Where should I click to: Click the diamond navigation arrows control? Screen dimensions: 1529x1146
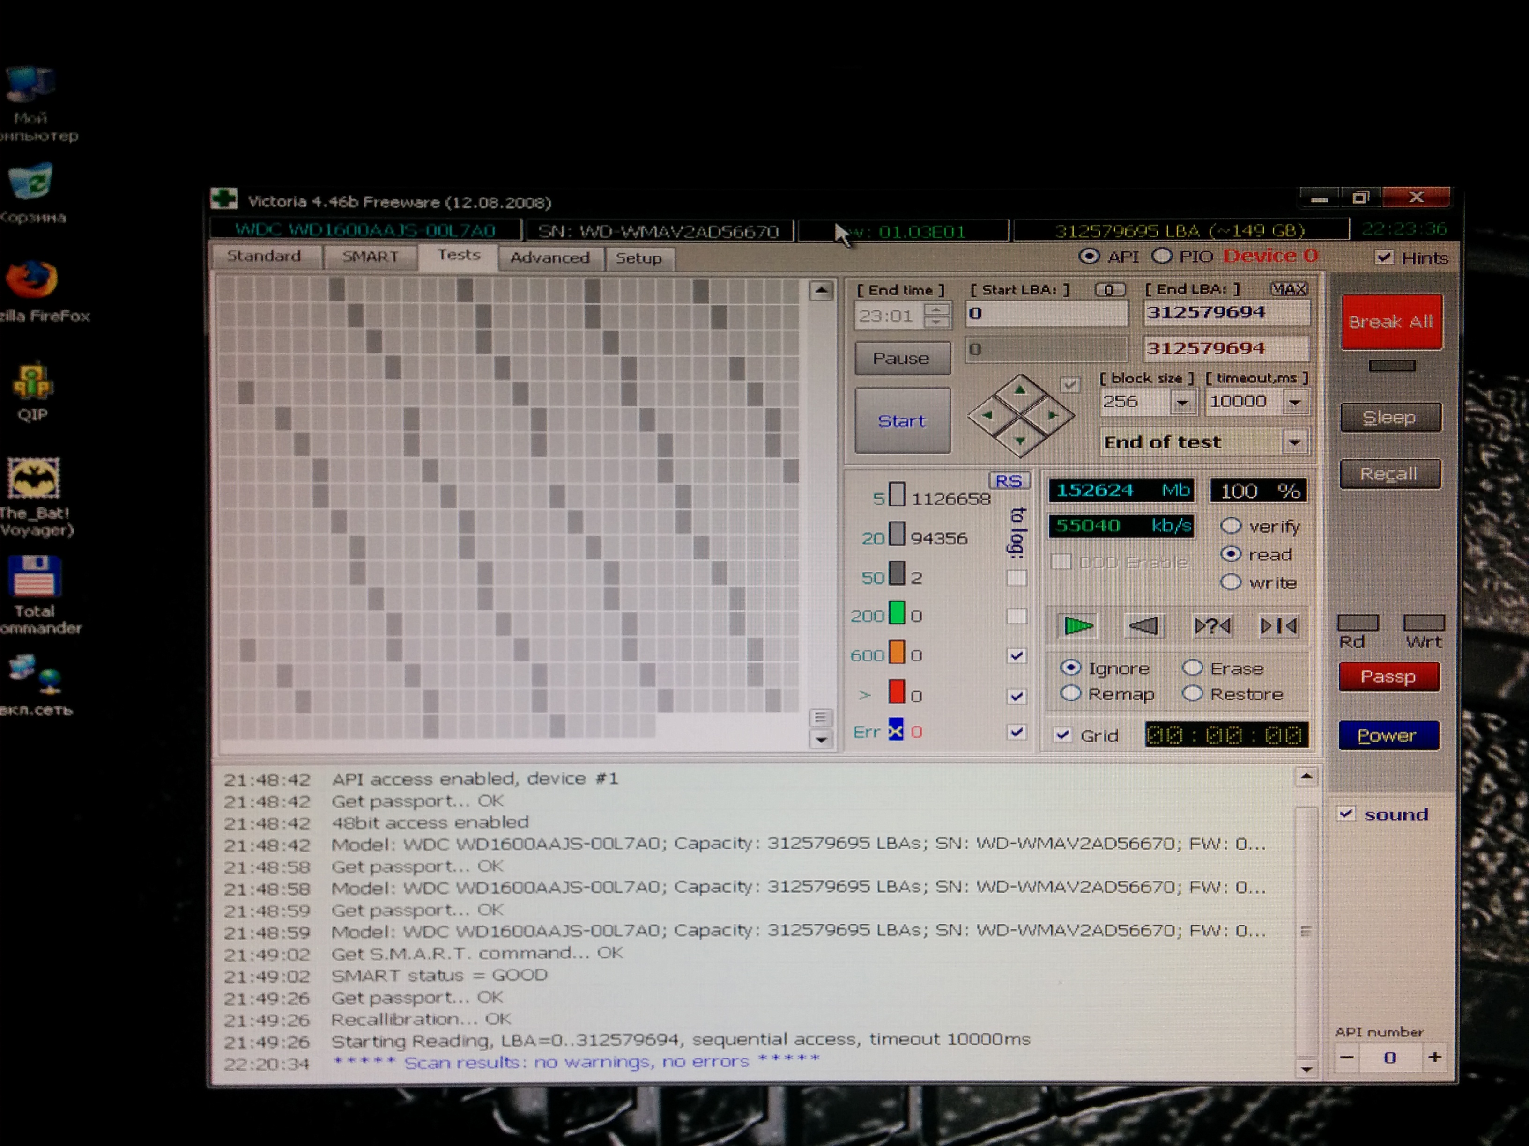click(x=1020, y=415)
